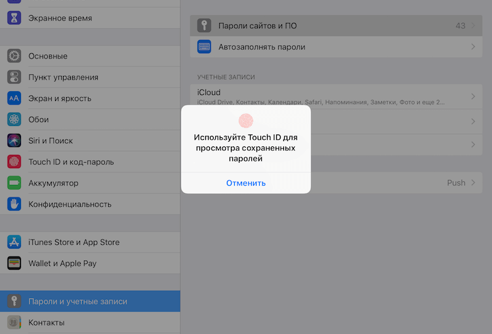Open the iCloud account row

click(336, 96)
